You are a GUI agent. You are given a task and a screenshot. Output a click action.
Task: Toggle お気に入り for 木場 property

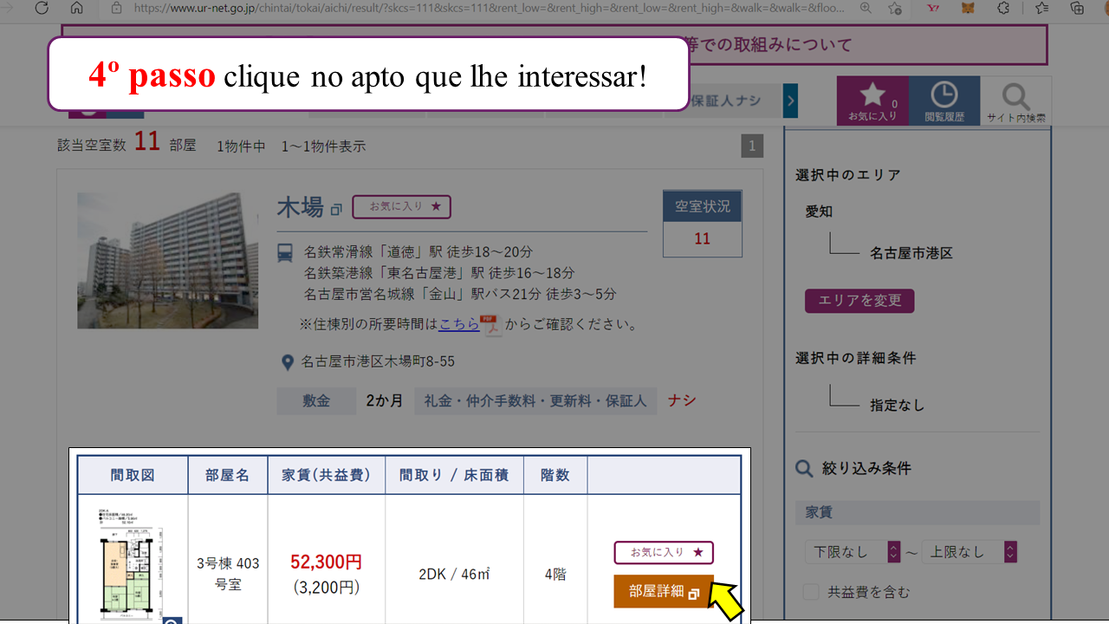click(401, 207)
